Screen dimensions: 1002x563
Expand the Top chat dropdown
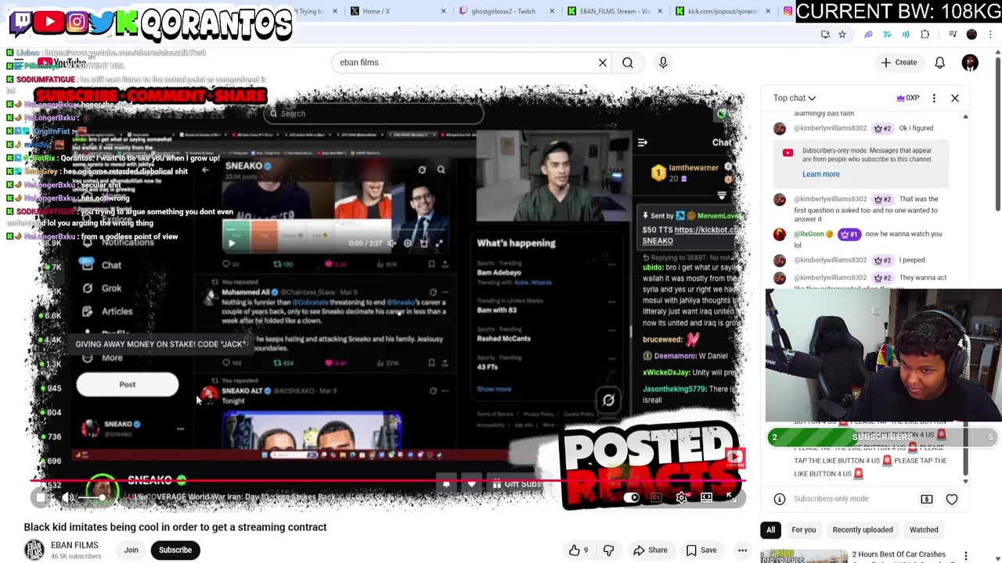[794, 98]
